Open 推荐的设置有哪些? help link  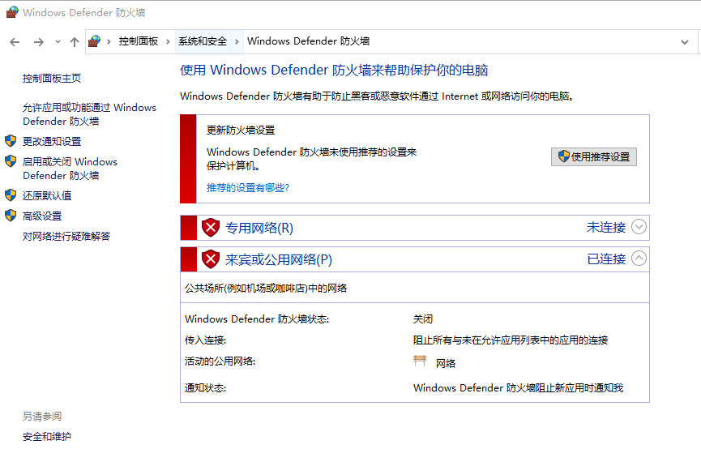[248, 188]
